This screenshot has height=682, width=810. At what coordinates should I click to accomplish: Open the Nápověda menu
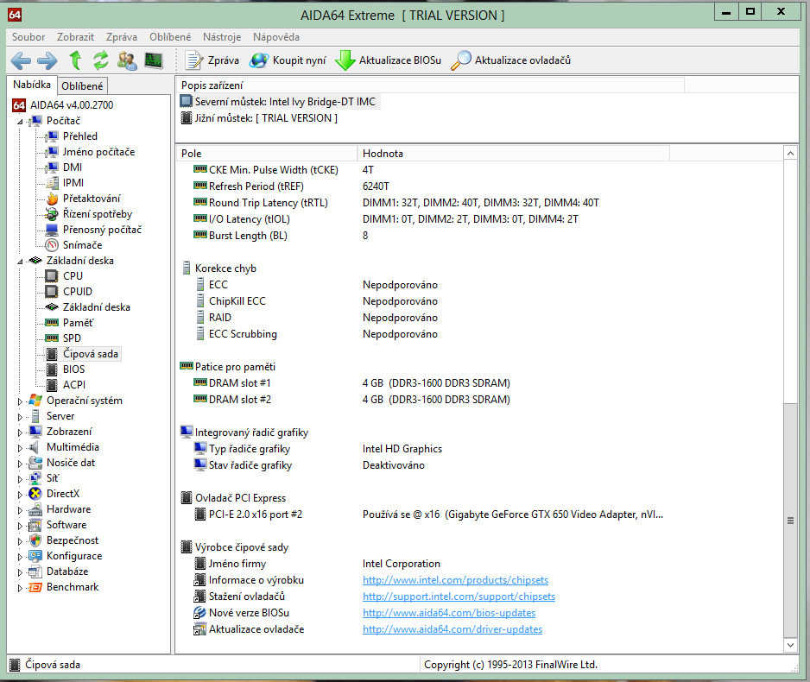click(275, 37)
